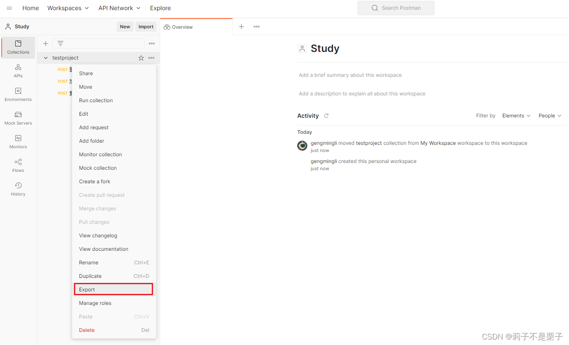Image resolution: width=569 pixels, height=345 pixels.
Task: Choose Create a fork
Action: [114, 182]
